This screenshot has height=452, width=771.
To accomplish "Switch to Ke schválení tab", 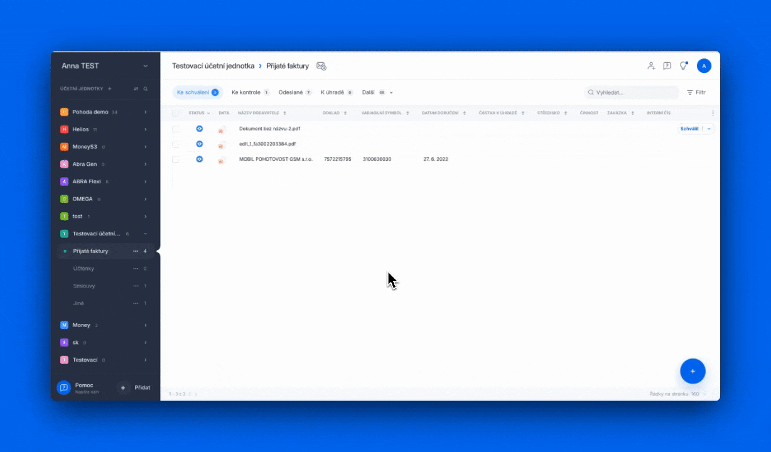I will click(197, 92).
